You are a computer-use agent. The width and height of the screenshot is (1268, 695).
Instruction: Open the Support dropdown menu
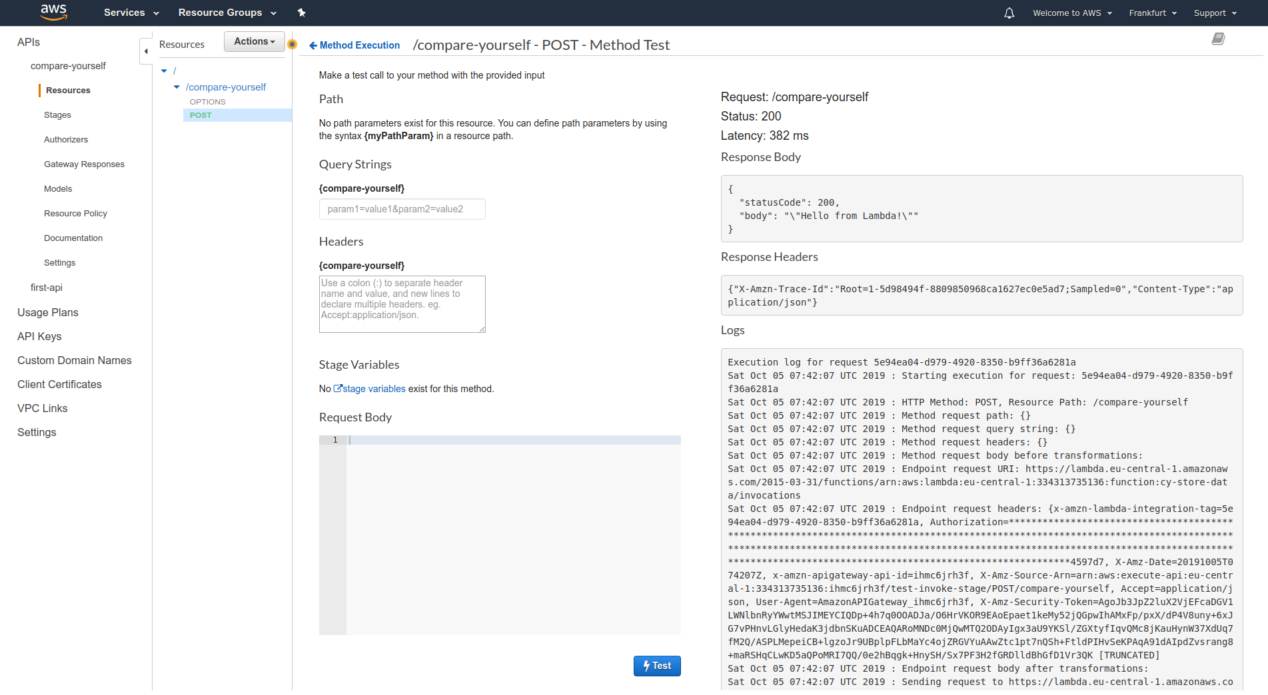1215,13
